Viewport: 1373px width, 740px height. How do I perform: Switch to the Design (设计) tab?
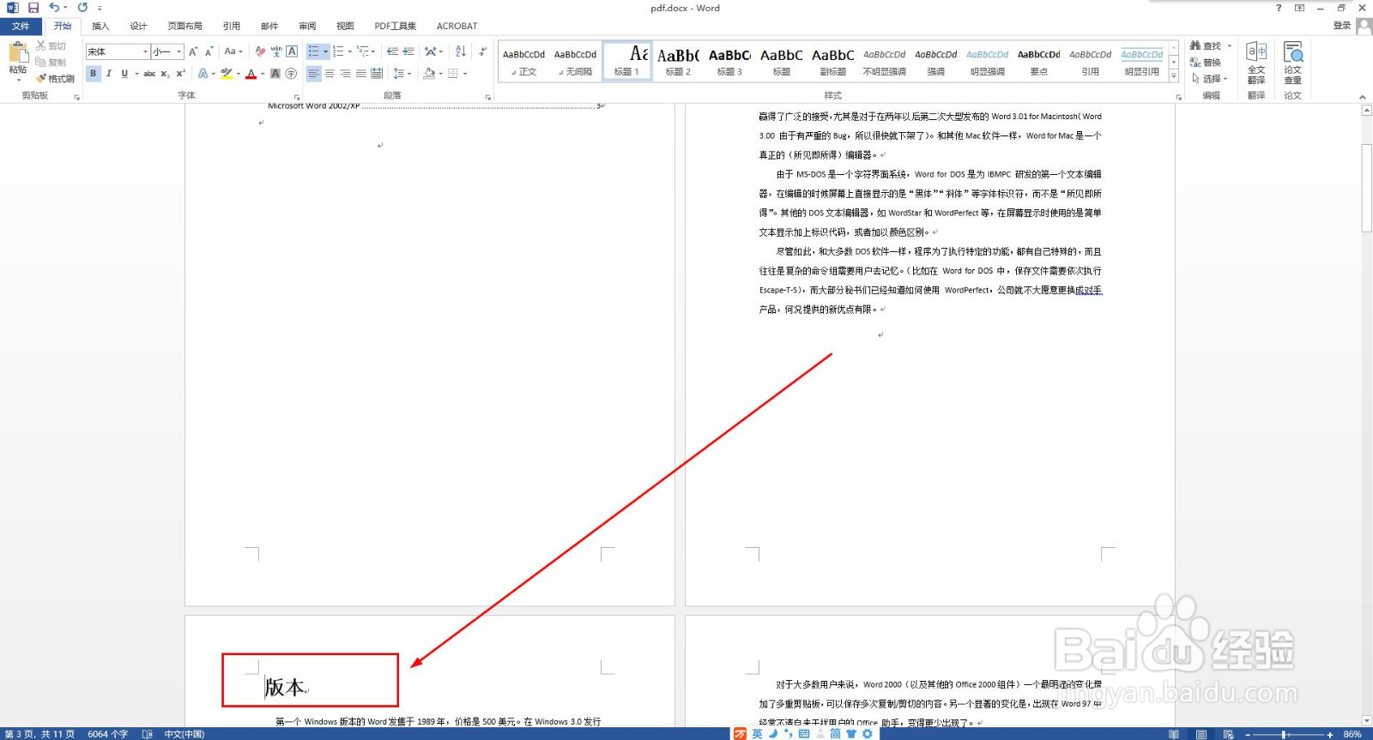(x=138, y=26)
